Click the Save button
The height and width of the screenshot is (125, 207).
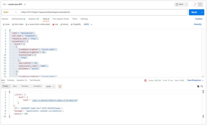[180, 4]
